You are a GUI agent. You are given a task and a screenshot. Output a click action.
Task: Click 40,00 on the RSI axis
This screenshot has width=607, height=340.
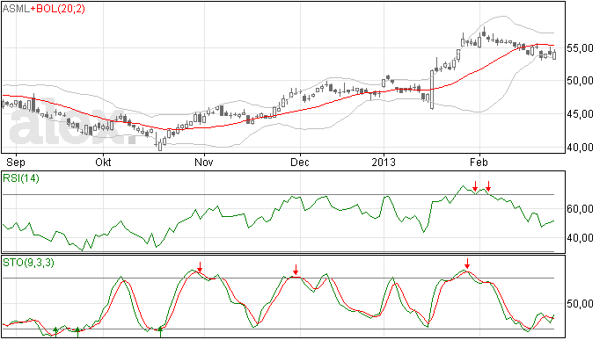[581, 238]
